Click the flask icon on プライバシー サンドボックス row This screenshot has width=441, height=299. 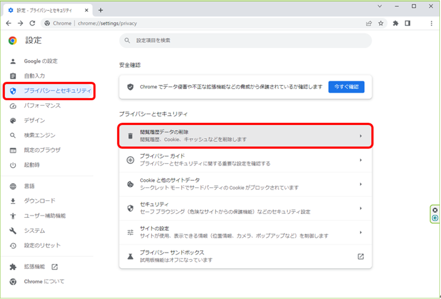coord(130,257)
